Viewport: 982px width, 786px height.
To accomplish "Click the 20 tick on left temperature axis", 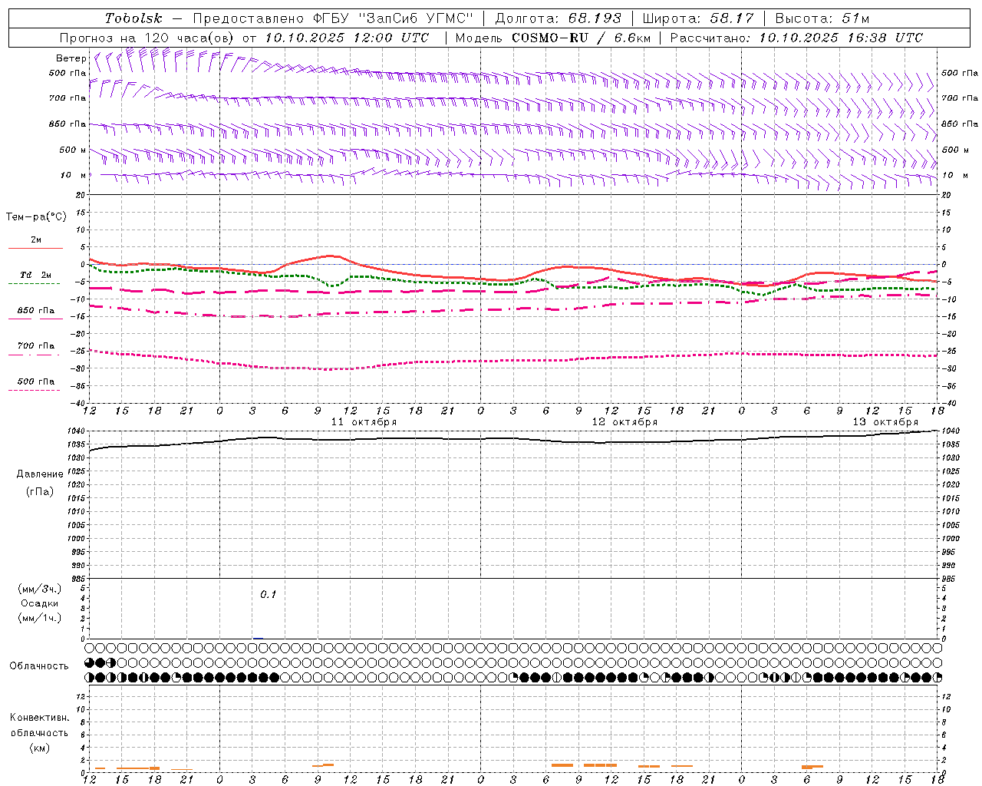I will click(x=81, y=195).
